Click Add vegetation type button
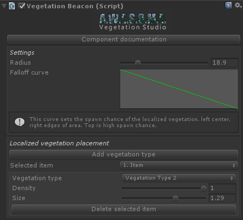This screenshot has height=220, width=243. click(x=123, y=154)
